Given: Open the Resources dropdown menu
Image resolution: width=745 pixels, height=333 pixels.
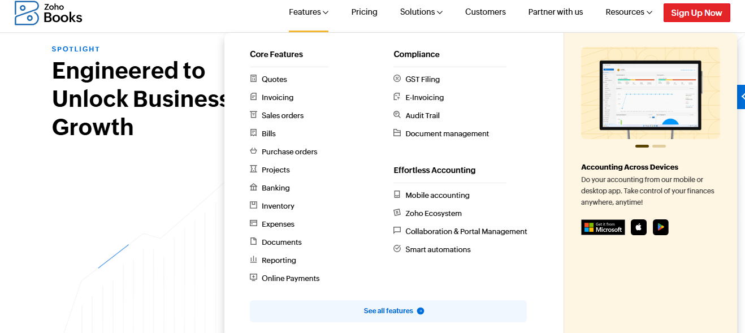Looking at the screenshot, I should point(628,11).
